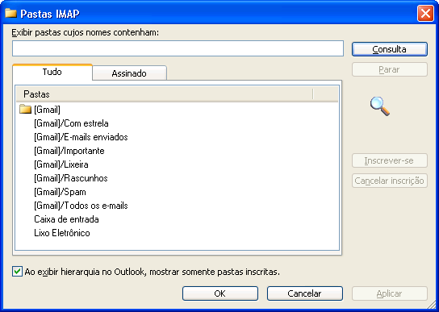Switch to the Tudo tab
The height and width of the screenshot is (312, 439).
[x=52, y=73]
